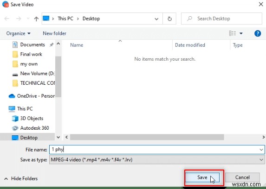Expand the address bar history dropdown
Viewport: 266px width, 189px height.
click(156, 19)
